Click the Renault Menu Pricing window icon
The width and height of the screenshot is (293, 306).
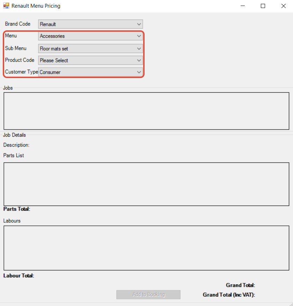(6, 6)
